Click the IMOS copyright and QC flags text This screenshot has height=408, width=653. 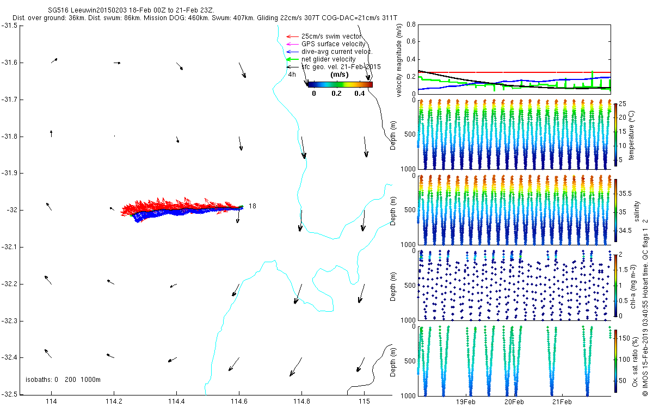[x=645, y=307]
